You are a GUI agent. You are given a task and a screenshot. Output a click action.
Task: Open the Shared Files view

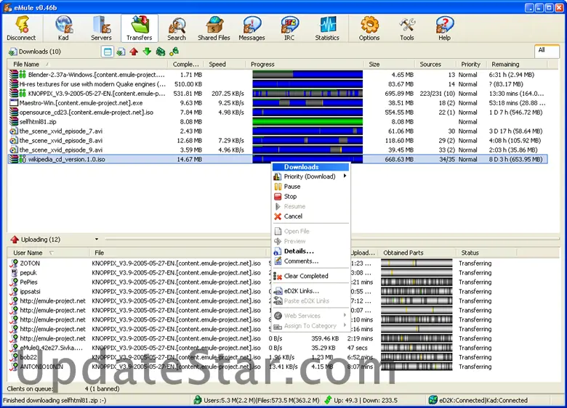[212, 28]
